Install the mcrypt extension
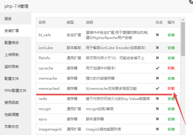Image resolution: width=193 pixels, height=135 pixels. (171, 109)
